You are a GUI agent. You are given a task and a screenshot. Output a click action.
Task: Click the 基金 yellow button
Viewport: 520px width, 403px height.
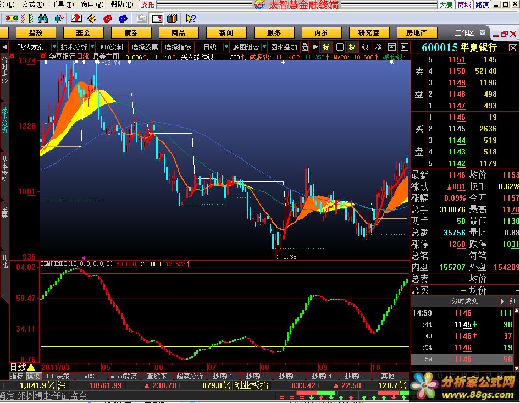click(x=83, y=33)
